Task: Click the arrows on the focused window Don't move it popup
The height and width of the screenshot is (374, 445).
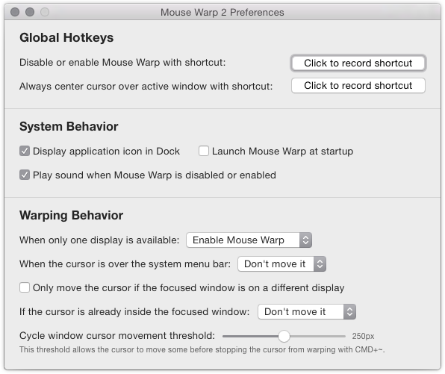Action: 349,311
